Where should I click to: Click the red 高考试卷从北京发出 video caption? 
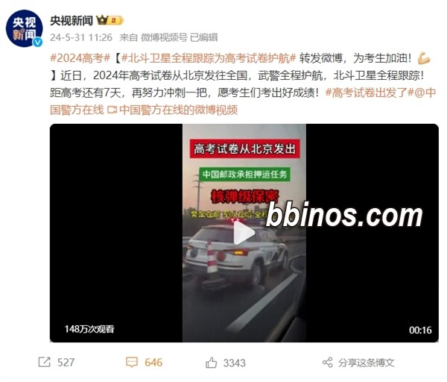[x=245, y=148]
